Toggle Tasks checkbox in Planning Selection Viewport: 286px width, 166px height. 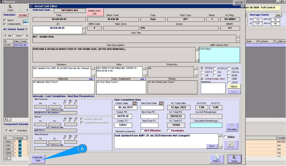coord(5,20)
